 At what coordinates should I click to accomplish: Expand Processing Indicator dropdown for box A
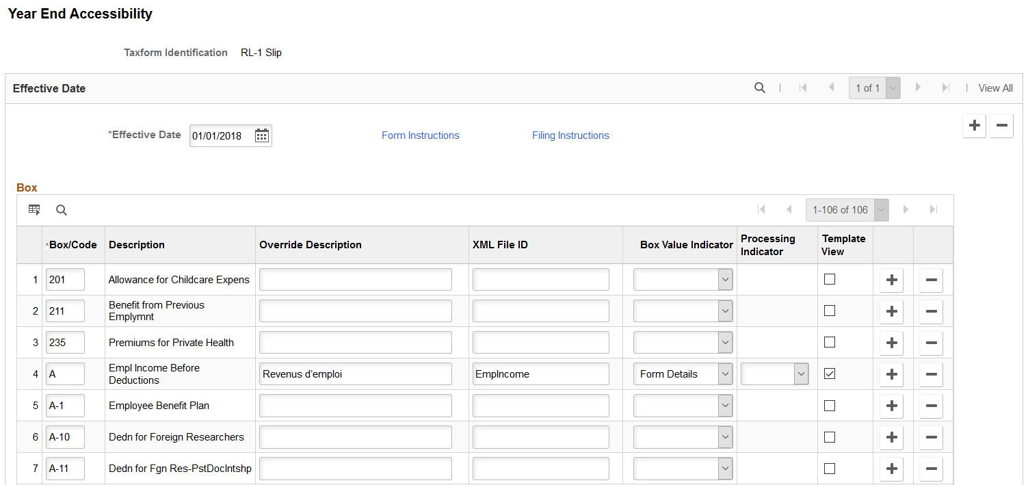775,374
